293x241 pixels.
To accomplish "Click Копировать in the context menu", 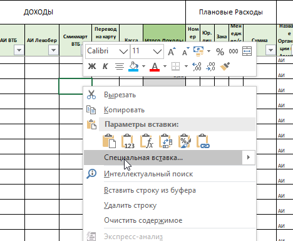I will [x=124, y=110].
